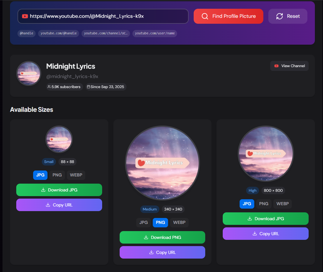Select PNG format for the Small size
This screenshot has width=323, height=272.
click(x=57, y=175)
